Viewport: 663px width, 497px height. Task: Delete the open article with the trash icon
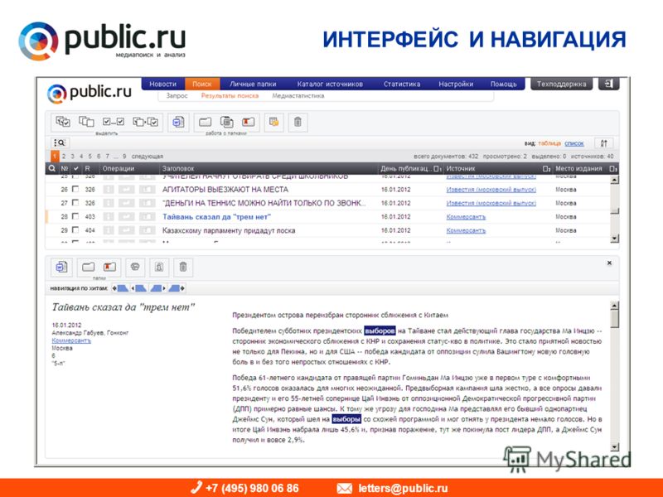[x=183, y=267]
